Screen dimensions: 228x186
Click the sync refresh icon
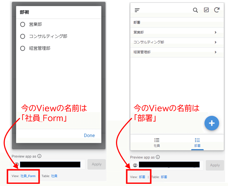[217, 10]
